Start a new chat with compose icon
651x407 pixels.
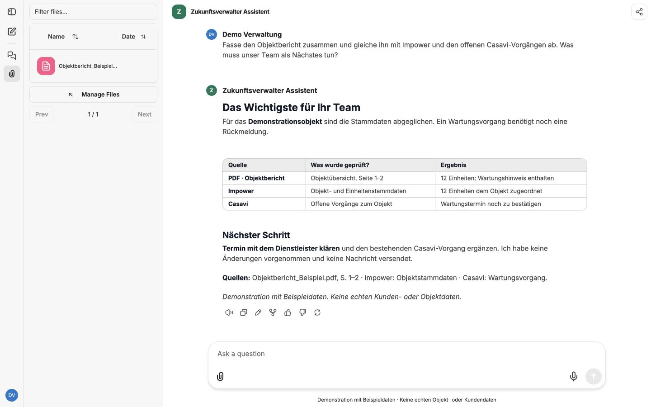(x=12, y=32)
